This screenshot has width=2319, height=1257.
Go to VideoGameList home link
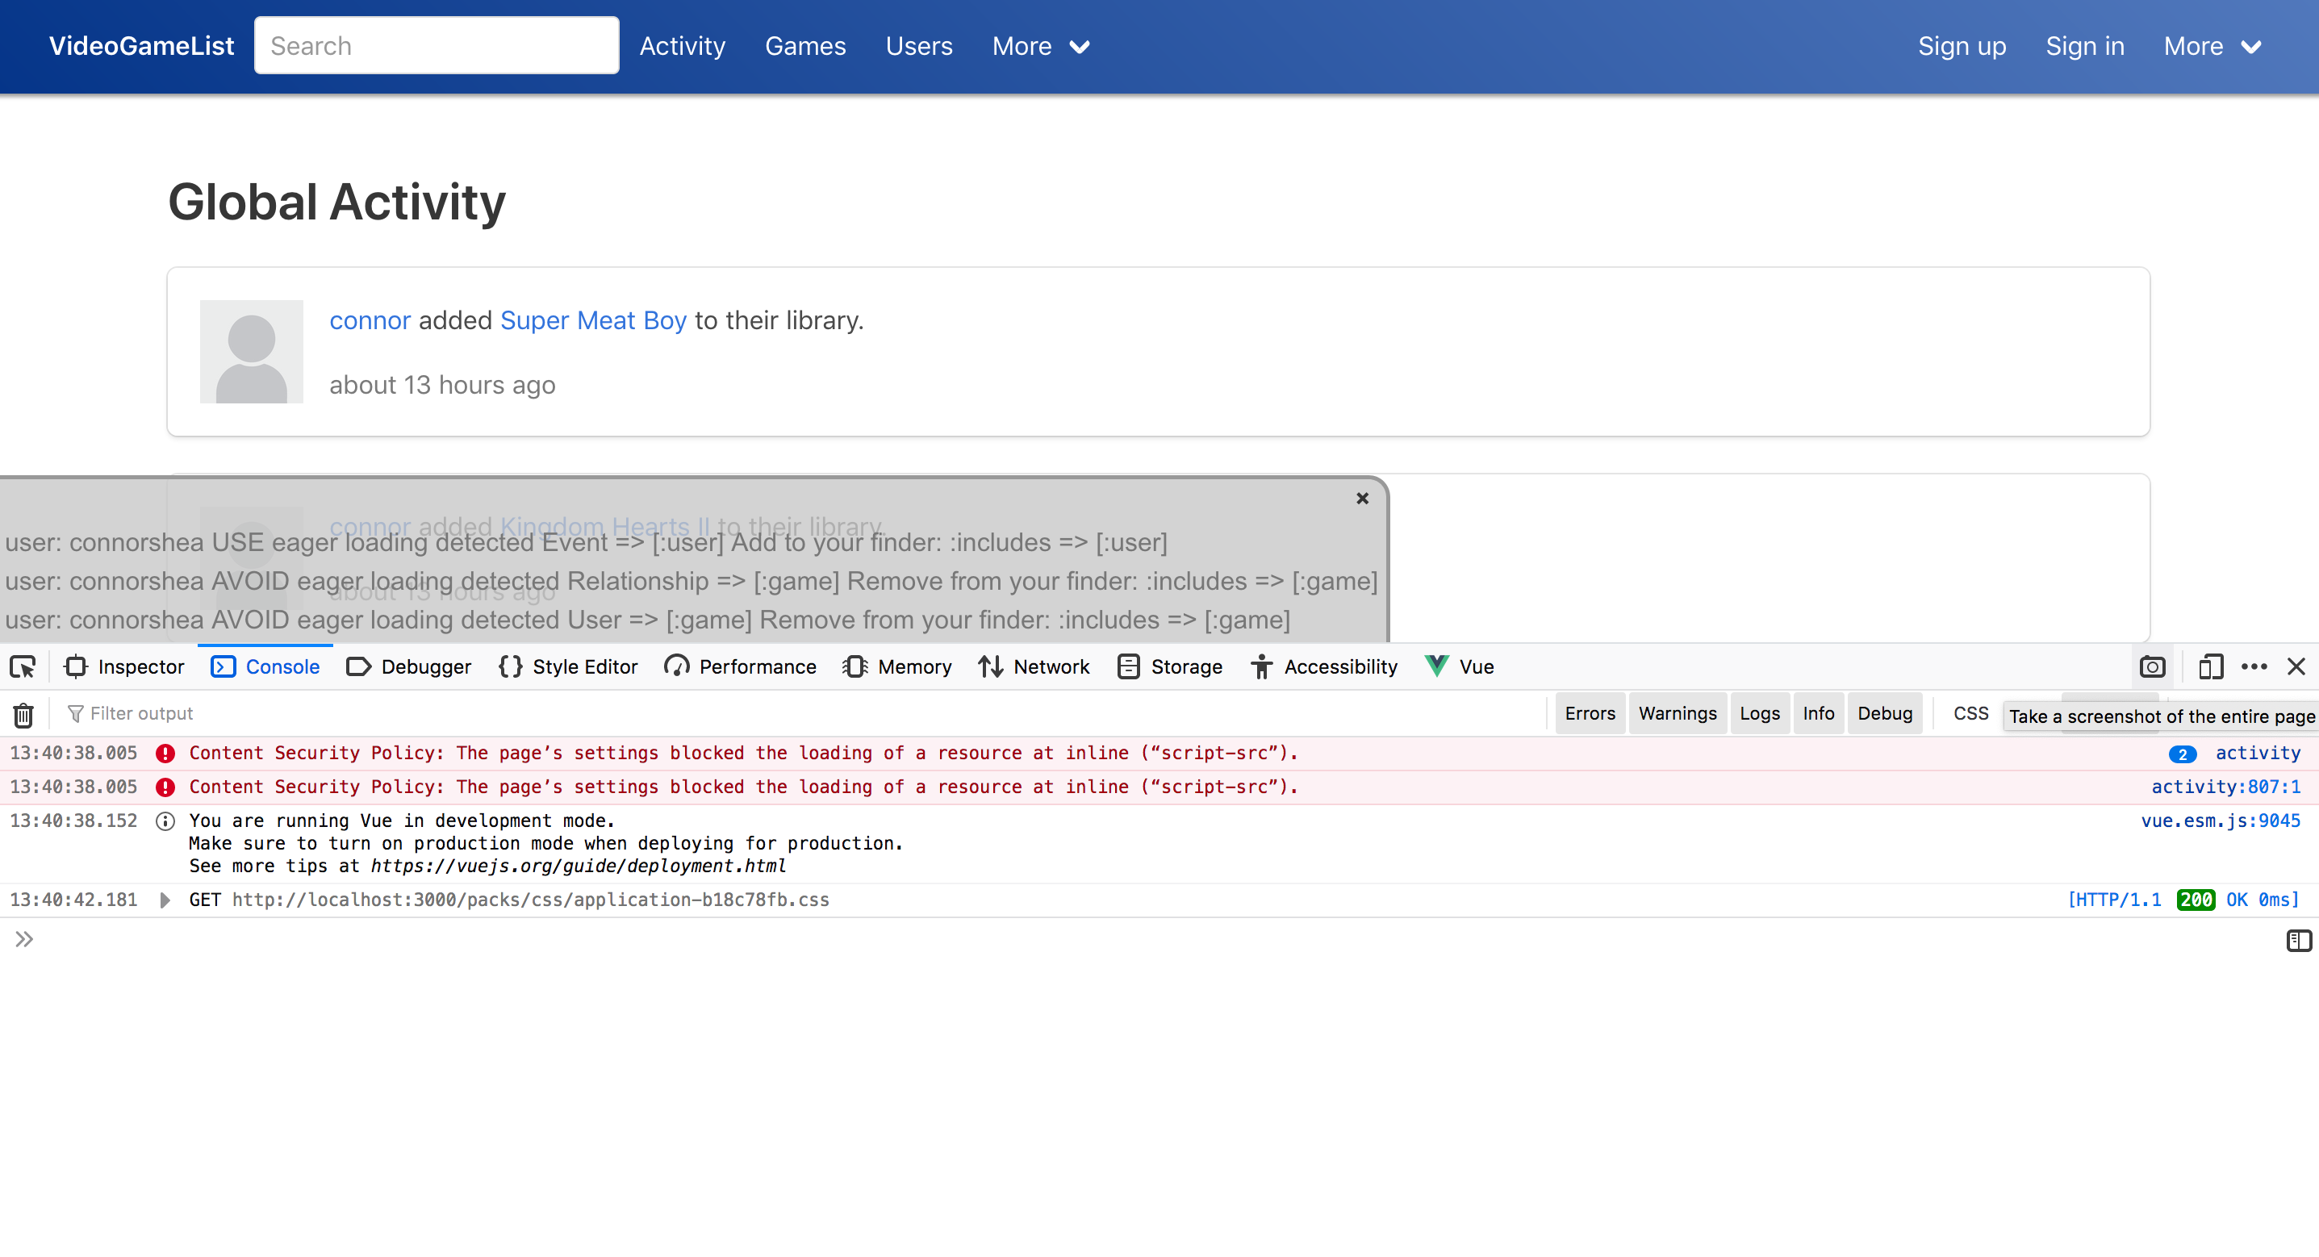(x=141, y=46)
